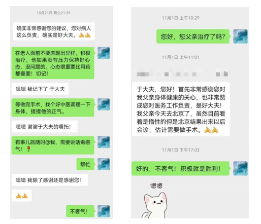Select the 嗯嗯 谢谢于大夫的嘱托 bubble
The image size is (261, 224).
[45, 127]
